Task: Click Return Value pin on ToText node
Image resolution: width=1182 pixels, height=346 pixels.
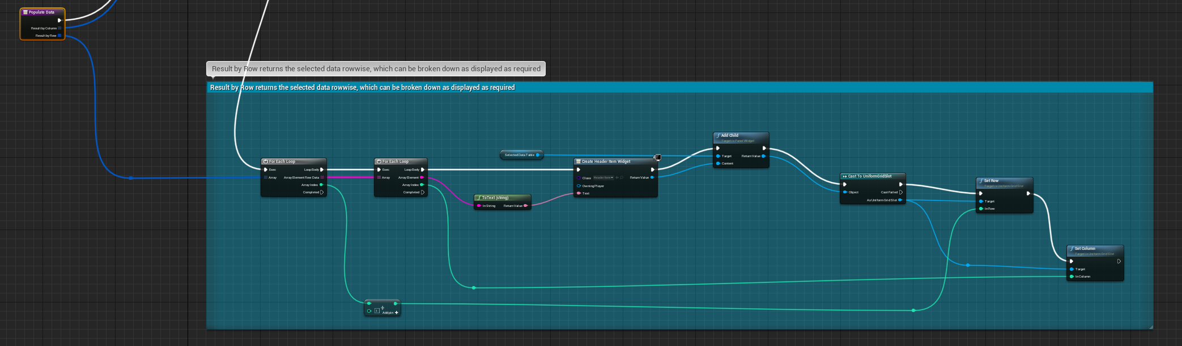Action: pos(526,206)
